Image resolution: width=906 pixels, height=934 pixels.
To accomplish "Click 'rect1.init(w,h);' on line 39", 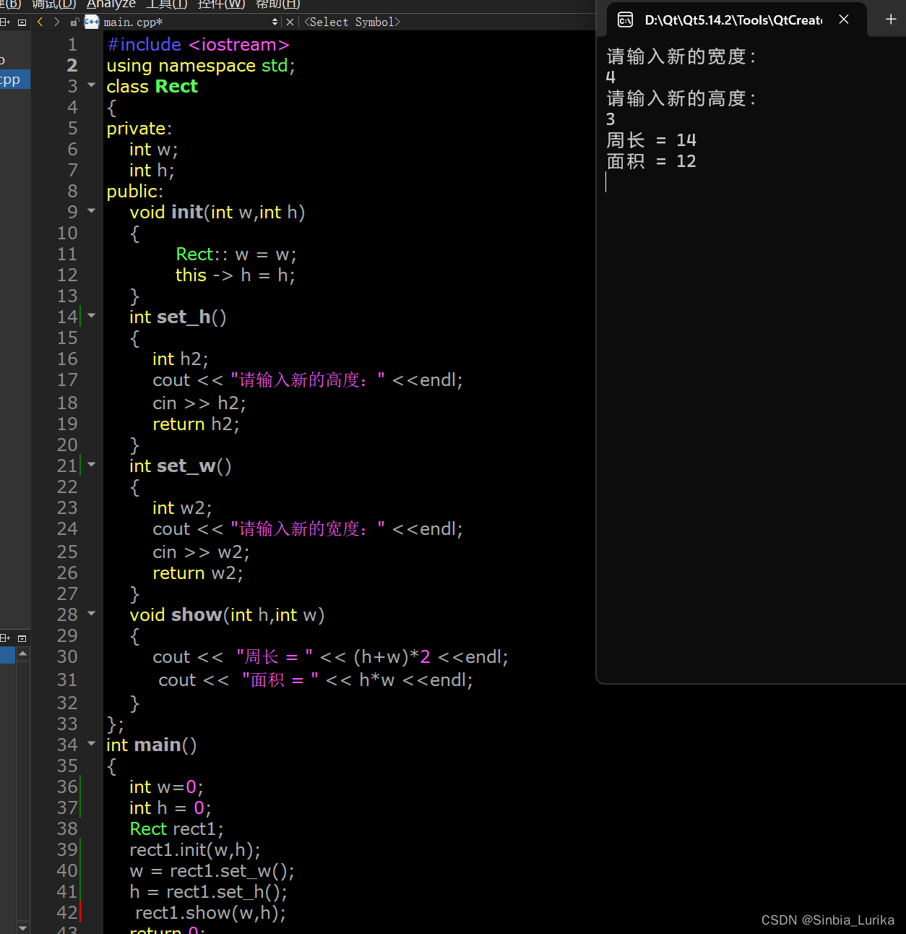I will [195, 850].
